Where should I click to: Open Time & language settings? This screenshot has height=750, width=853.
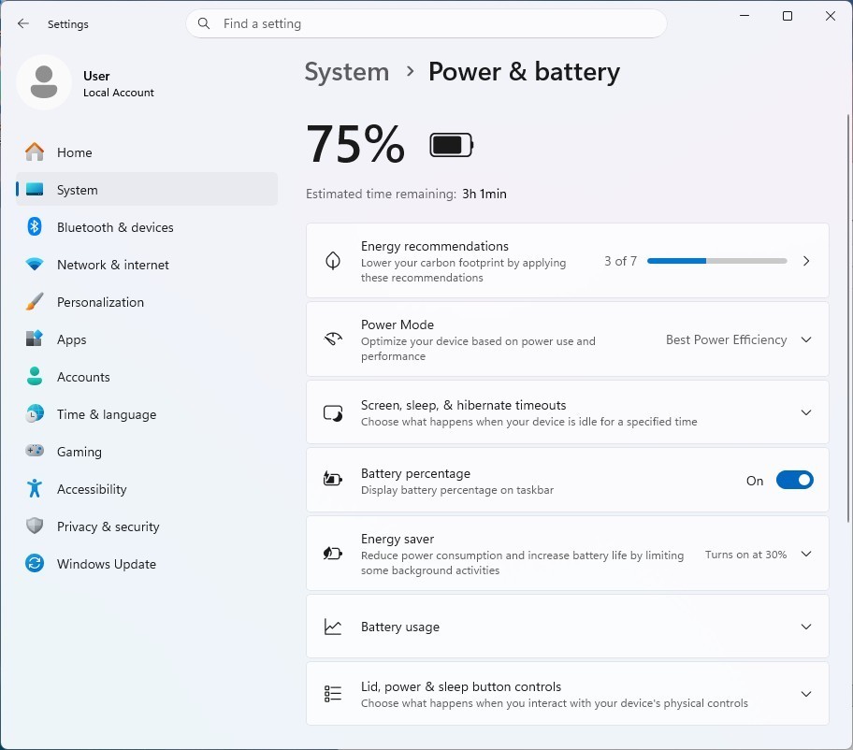pos(147,414)
